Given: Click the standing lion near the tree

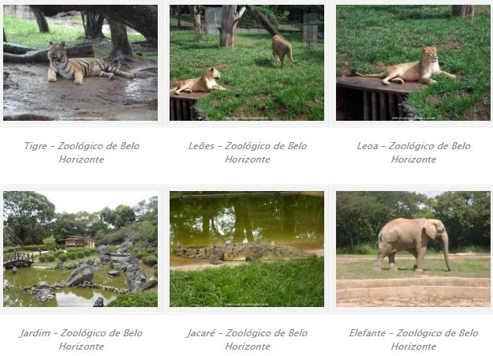Looking at the screenshot, I should click(282, 51).
